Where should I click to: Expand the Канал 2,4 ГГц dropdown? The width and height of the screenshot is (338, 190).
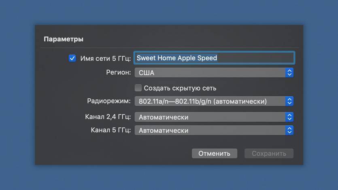[x=214, y=117]
